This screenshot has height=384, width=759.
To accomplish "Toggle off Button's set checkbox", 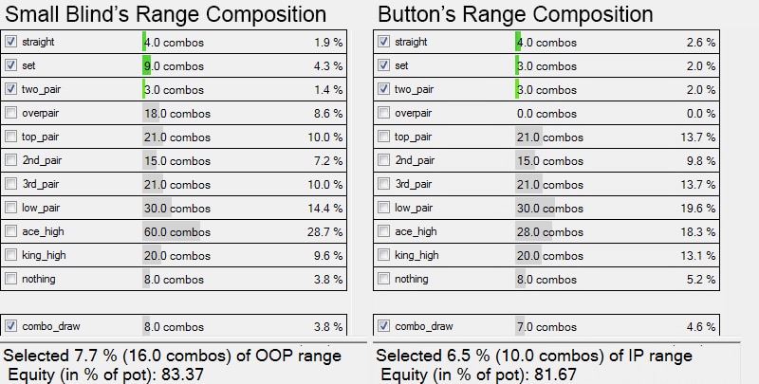I will 383,66.
